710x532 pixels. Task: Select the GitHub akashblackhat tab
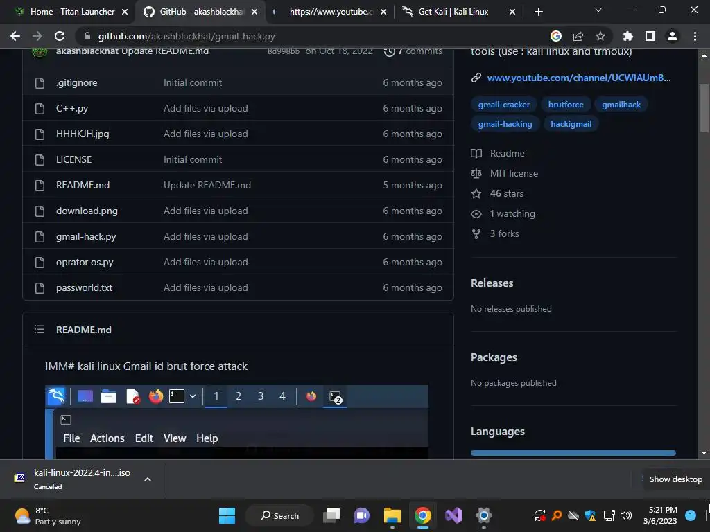202,12
